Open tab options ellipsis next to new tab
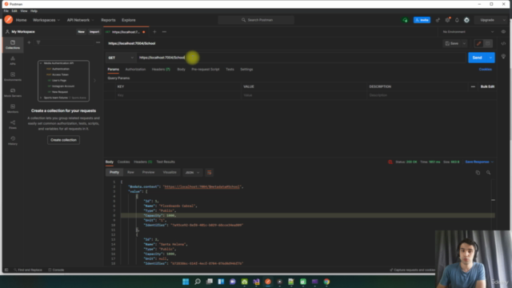 point(164,32)
